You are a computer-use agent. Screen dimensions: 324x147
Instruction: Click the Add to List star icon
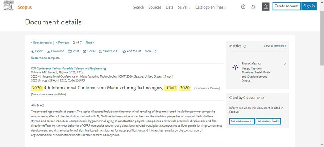124,51
